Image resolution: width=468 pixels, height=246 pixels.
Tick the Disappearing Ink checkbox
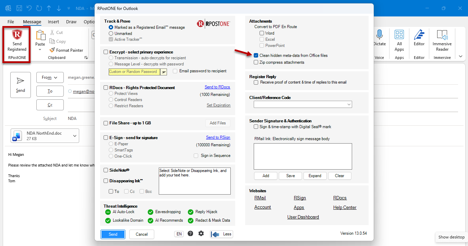(106, 181)
